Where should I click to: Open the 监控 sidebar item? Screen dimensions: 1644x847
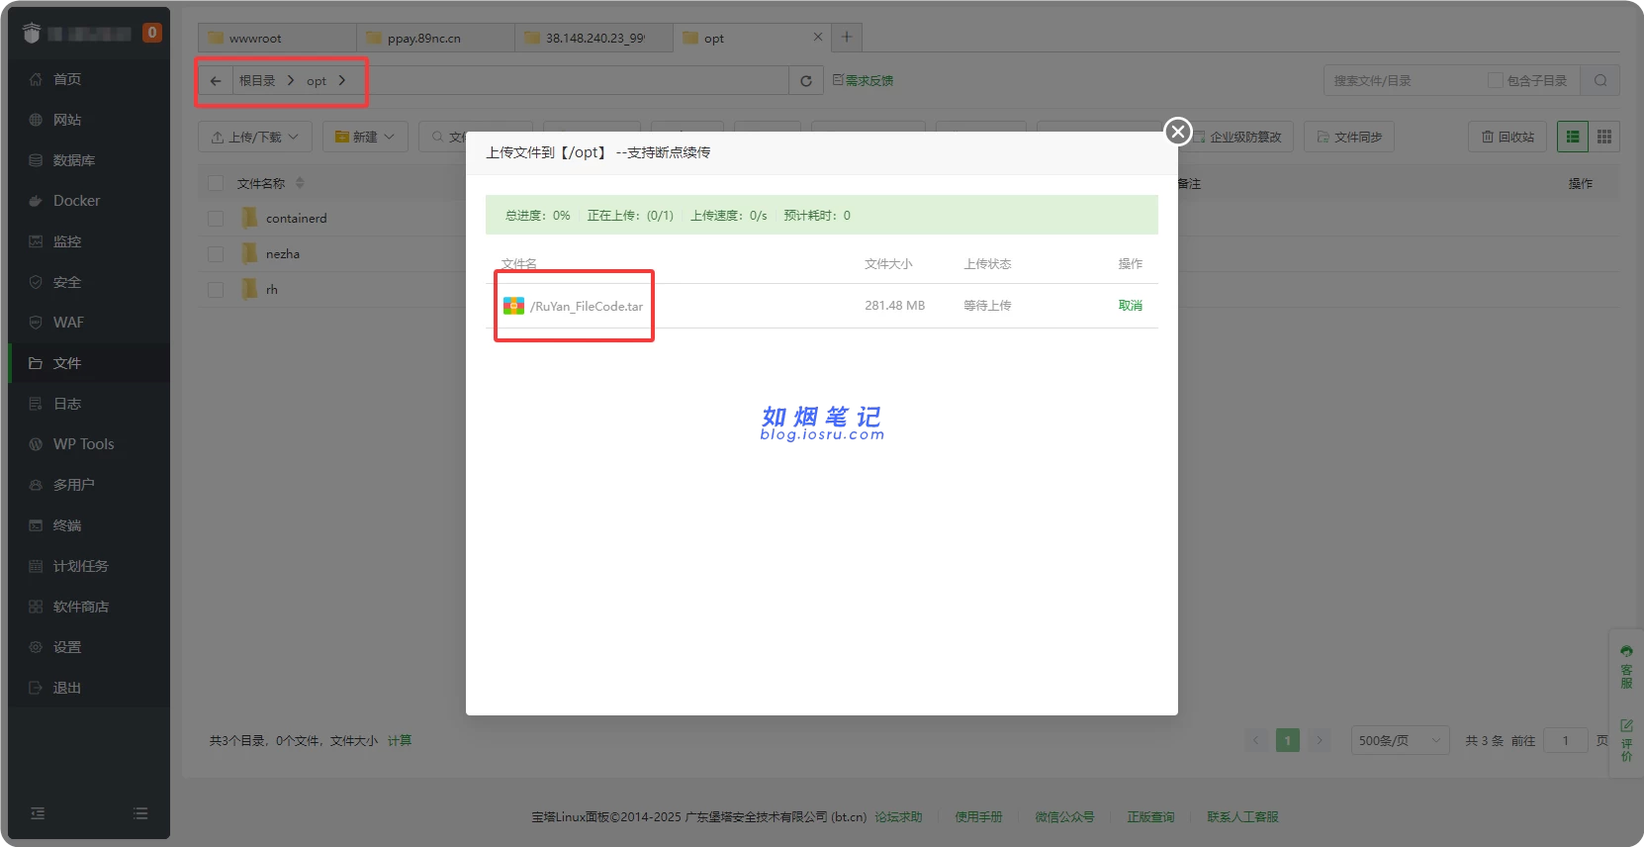(x=89, y=241)
